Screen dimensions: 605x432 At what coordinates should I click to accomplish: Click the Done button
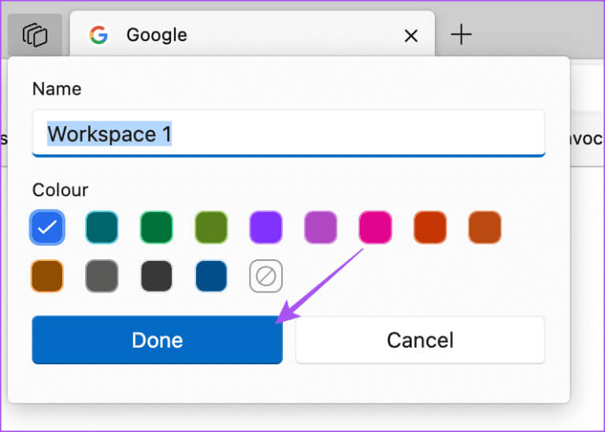[157, 340]
